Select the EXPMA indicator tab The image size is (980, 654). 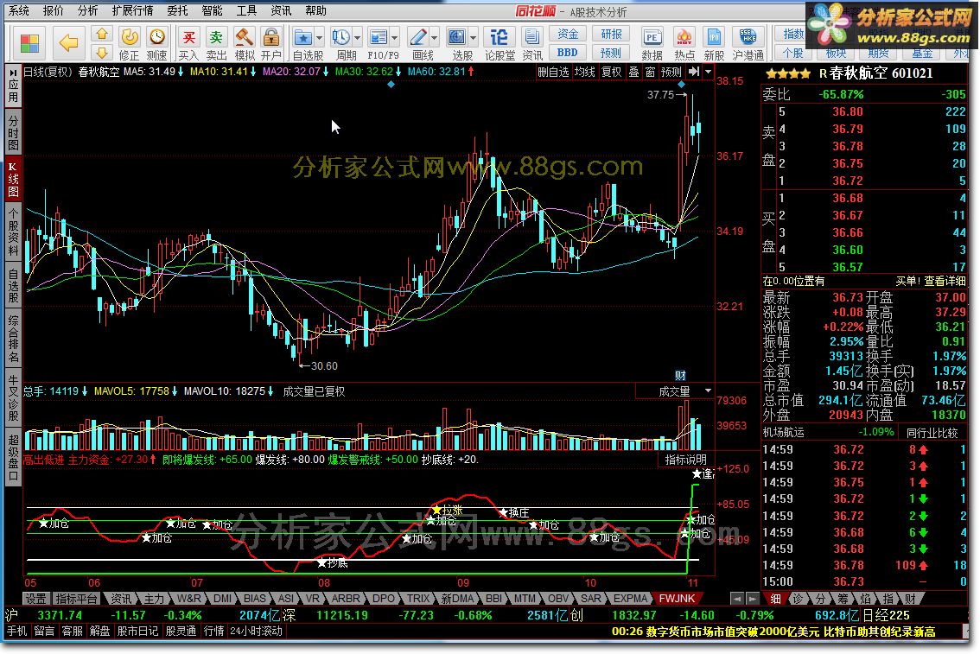pos(630,599)
